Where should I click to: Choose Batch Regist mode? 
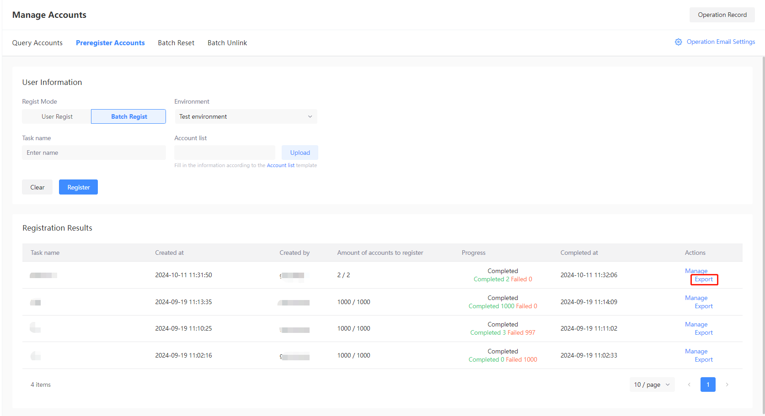click(x=128, y=116)
